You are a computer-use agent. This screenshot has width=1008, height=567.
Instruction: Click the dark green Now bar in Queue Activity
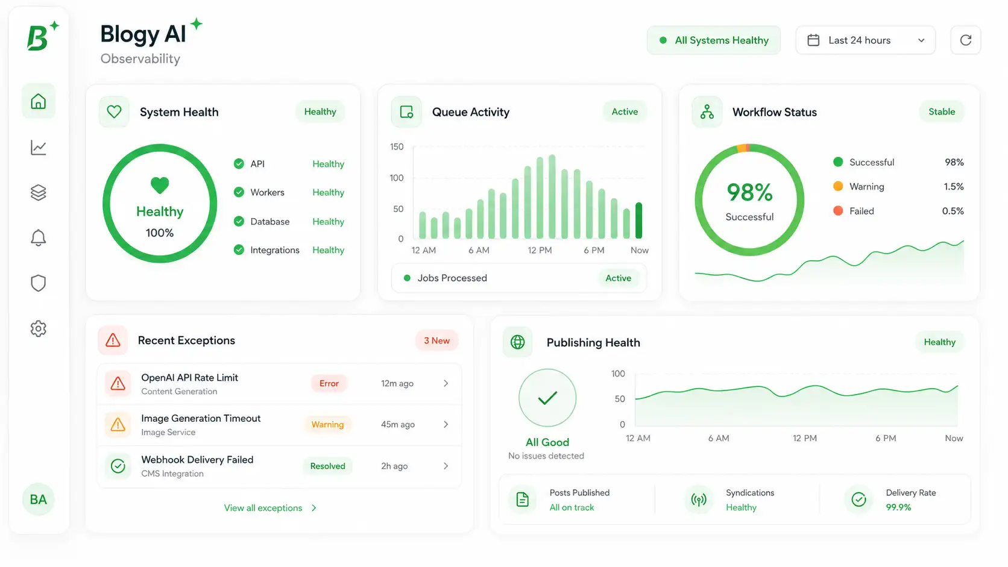click(x=639, y=221)
